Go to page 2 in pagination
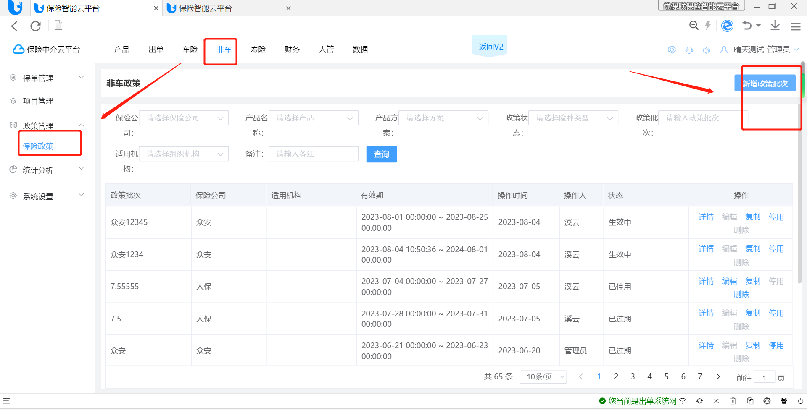This screenshot has height=410, width=807. [x=616, y=377]
